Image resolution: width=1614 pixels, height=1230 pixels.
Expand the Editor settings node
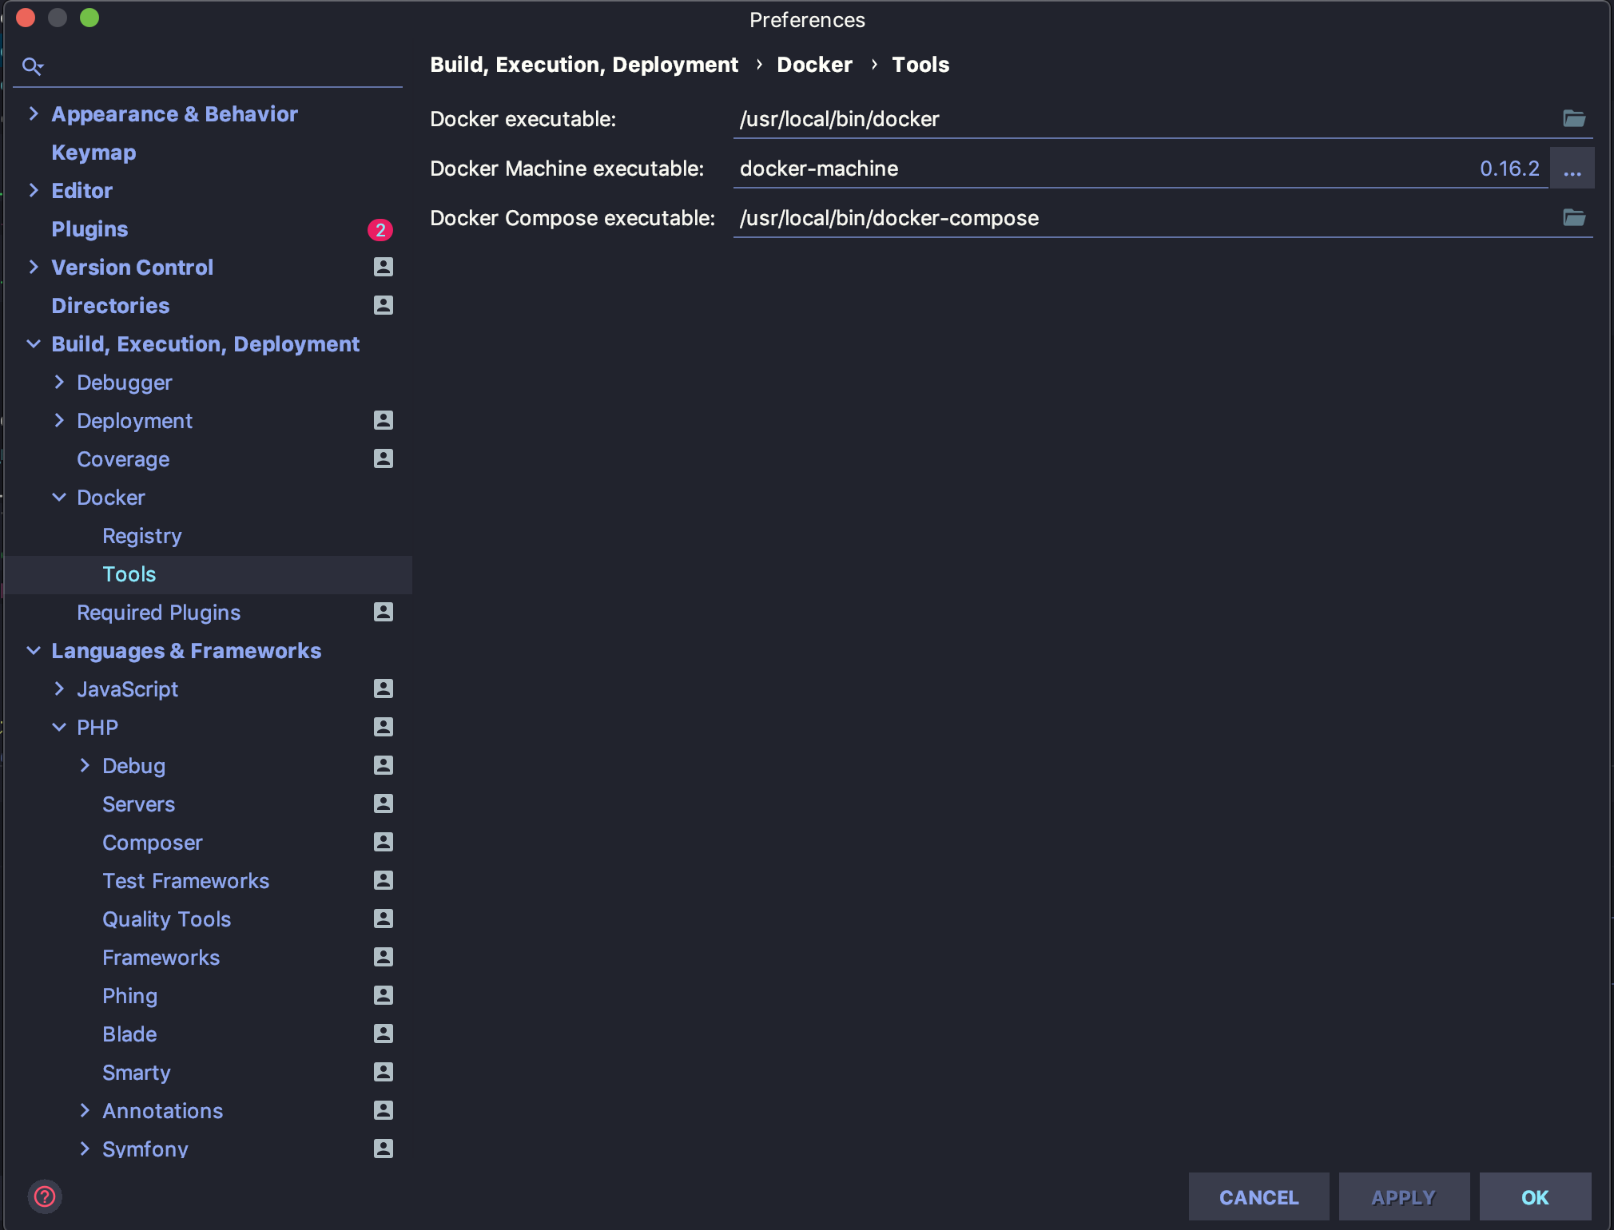click(x=34, y=190)
